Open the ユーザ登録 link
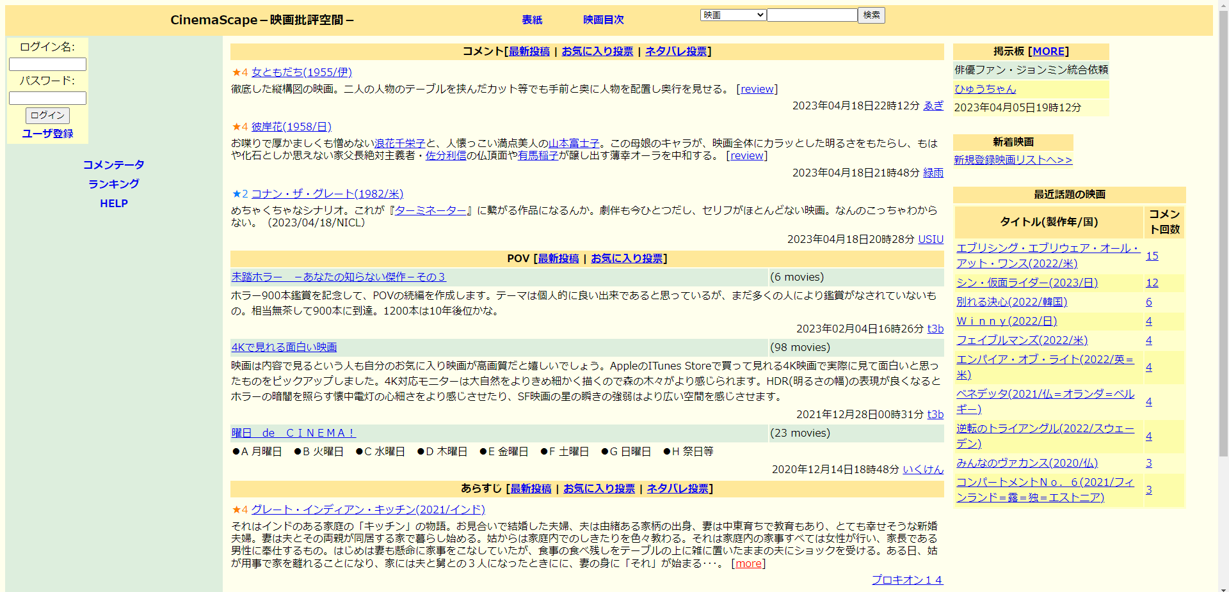 pos(47,134)
